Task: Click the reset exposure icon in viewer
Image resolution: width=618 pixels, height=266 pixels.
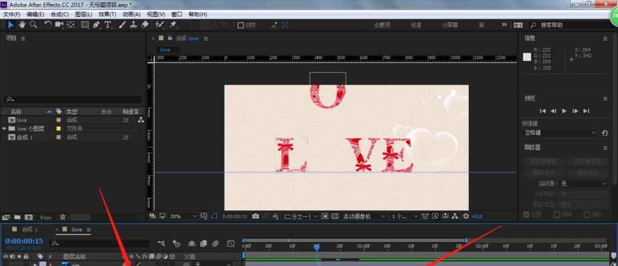Action: point(466,216)
